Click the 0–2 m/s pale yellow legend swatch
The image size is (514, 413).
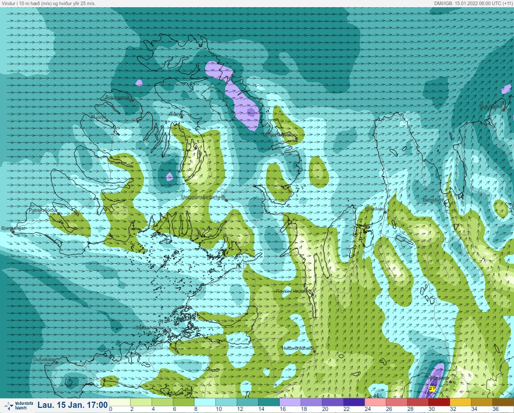point(120,402)
